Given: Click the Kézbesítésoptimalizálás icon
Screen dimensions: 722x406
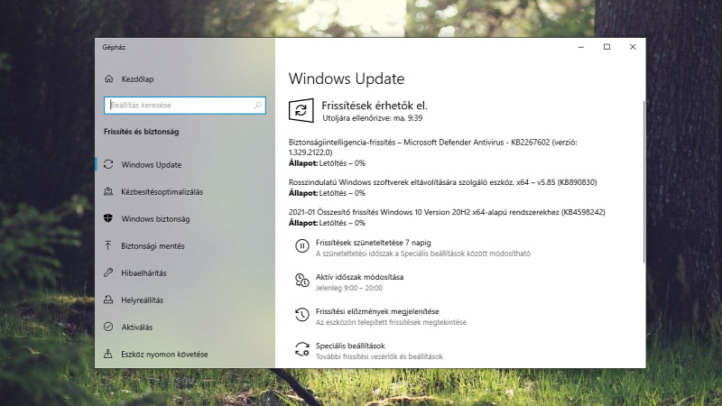Looking at the screenshot, I should coord(108,191).
